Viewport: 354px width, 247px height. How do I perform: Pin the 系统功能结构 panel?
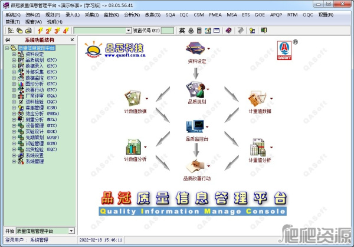[x=8, y=40]
